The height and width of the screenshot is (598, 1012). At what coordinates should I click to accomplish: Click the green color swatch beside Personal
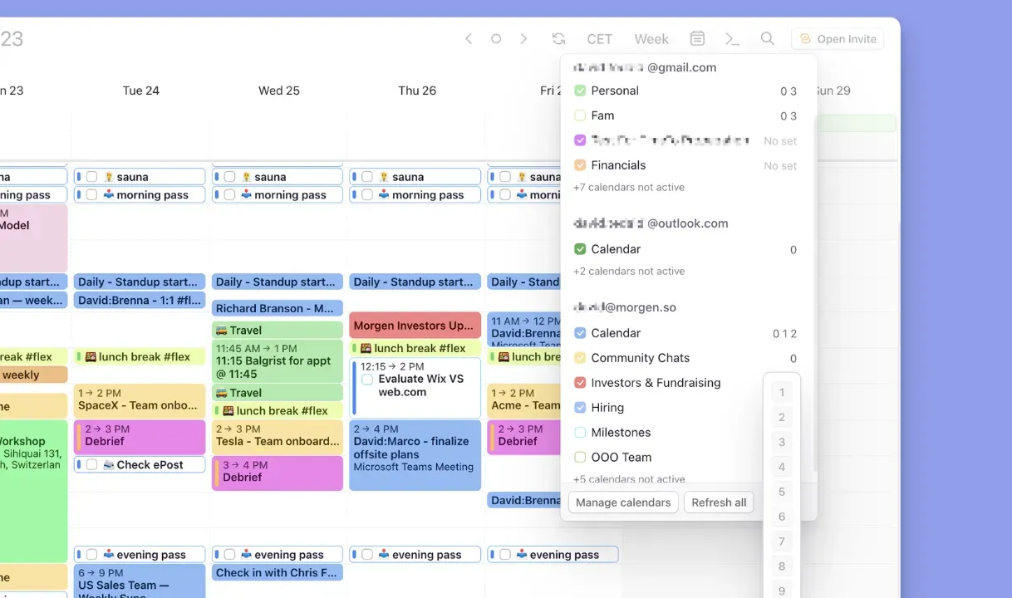tap(579, 91)
